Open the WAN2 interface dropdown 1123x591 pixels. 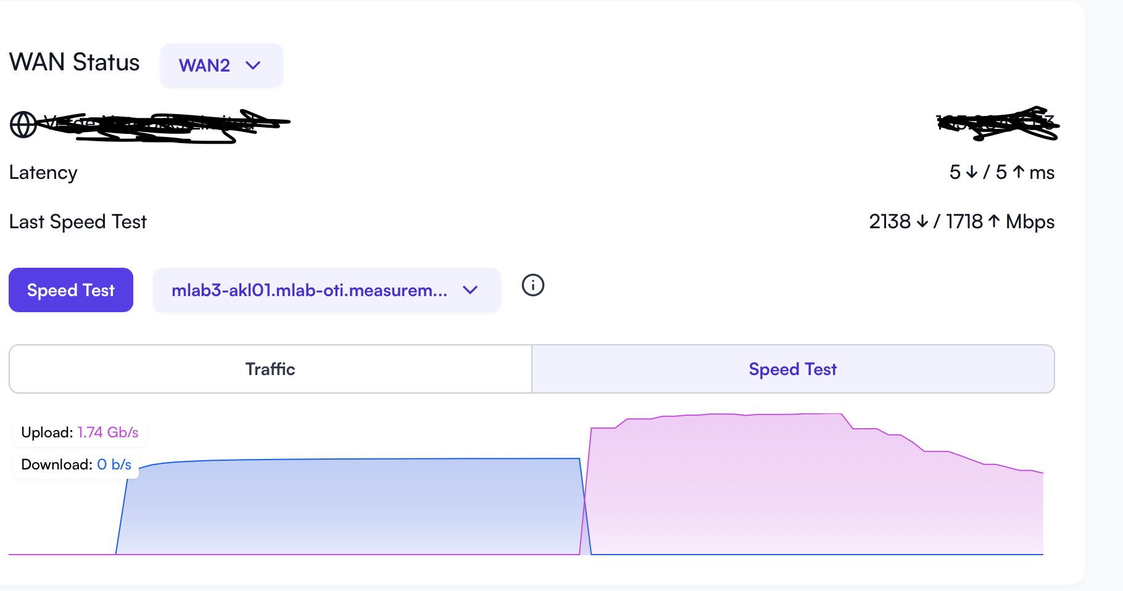pos(221,65)
